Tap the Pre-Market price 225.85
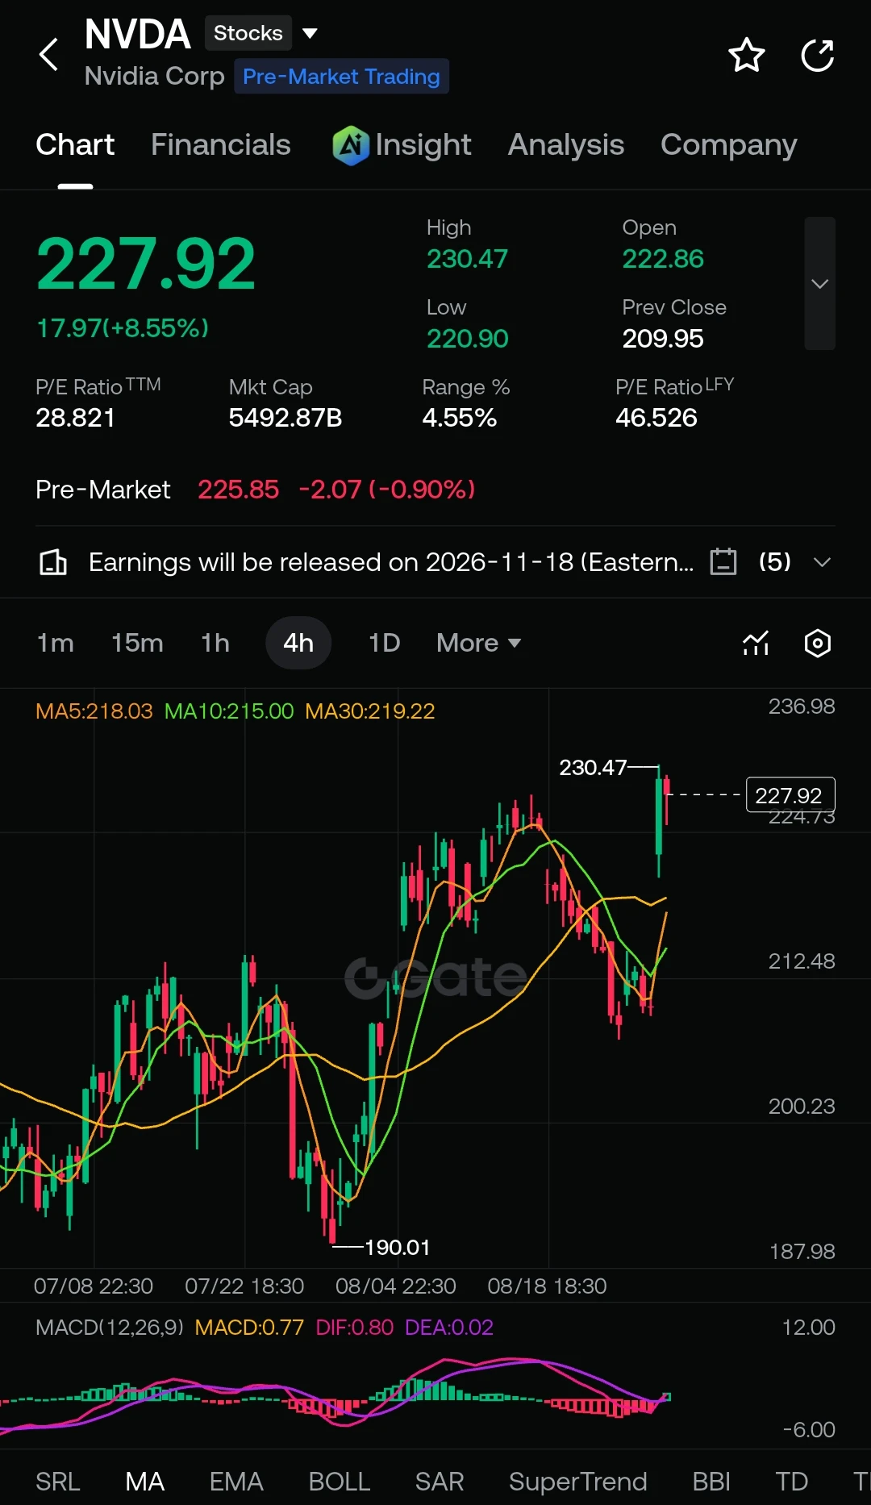The image size is (871, 1505). click(238, 490)
